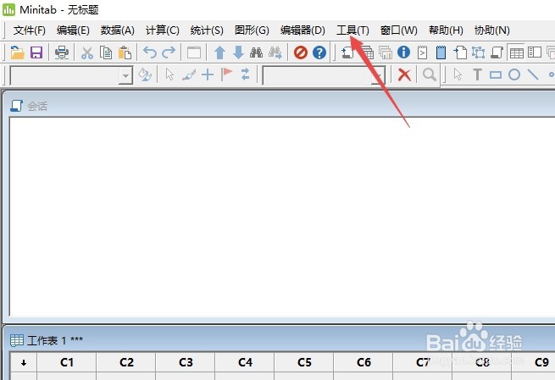
Task: Open the 文件(F) menu
Action: point(30,30)
